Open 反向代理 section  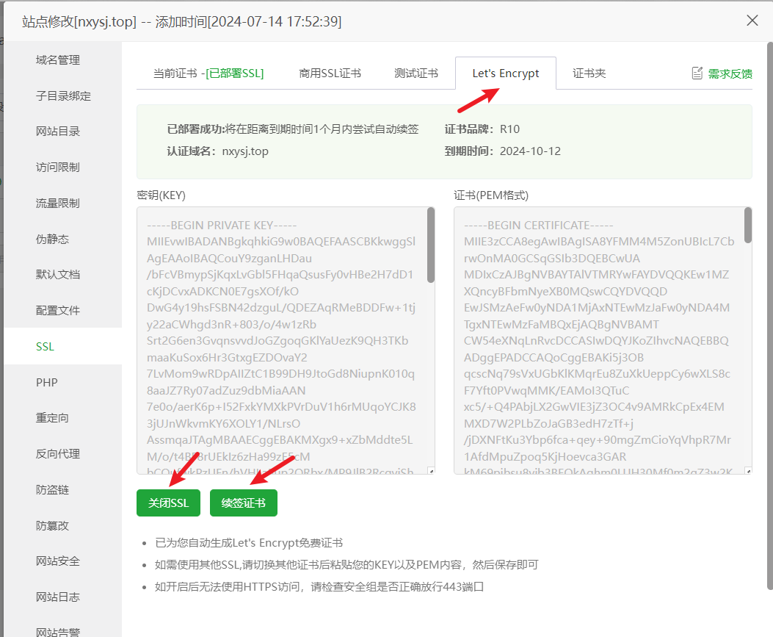click(x=58, y=454)
